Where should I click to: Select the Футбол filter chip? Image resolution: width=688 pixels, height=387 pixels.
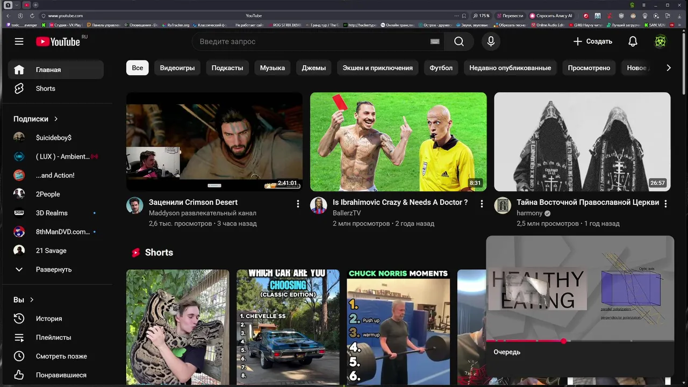(x=441, y=68)
